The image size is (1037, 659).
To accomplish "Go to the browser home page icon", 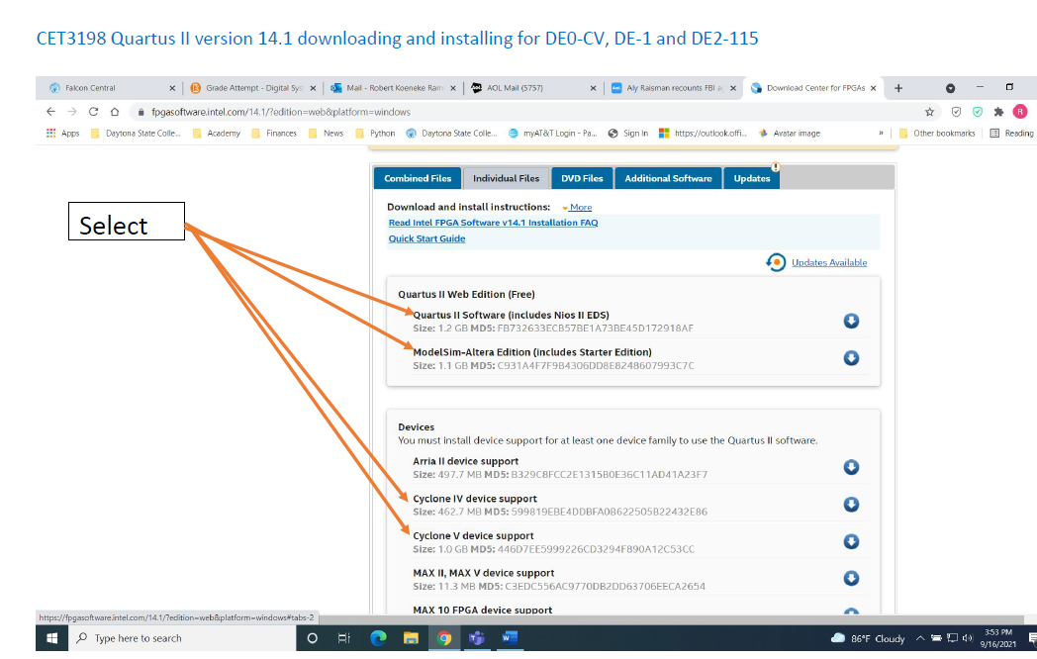I will pyautogui.click(x=115, y=112).
